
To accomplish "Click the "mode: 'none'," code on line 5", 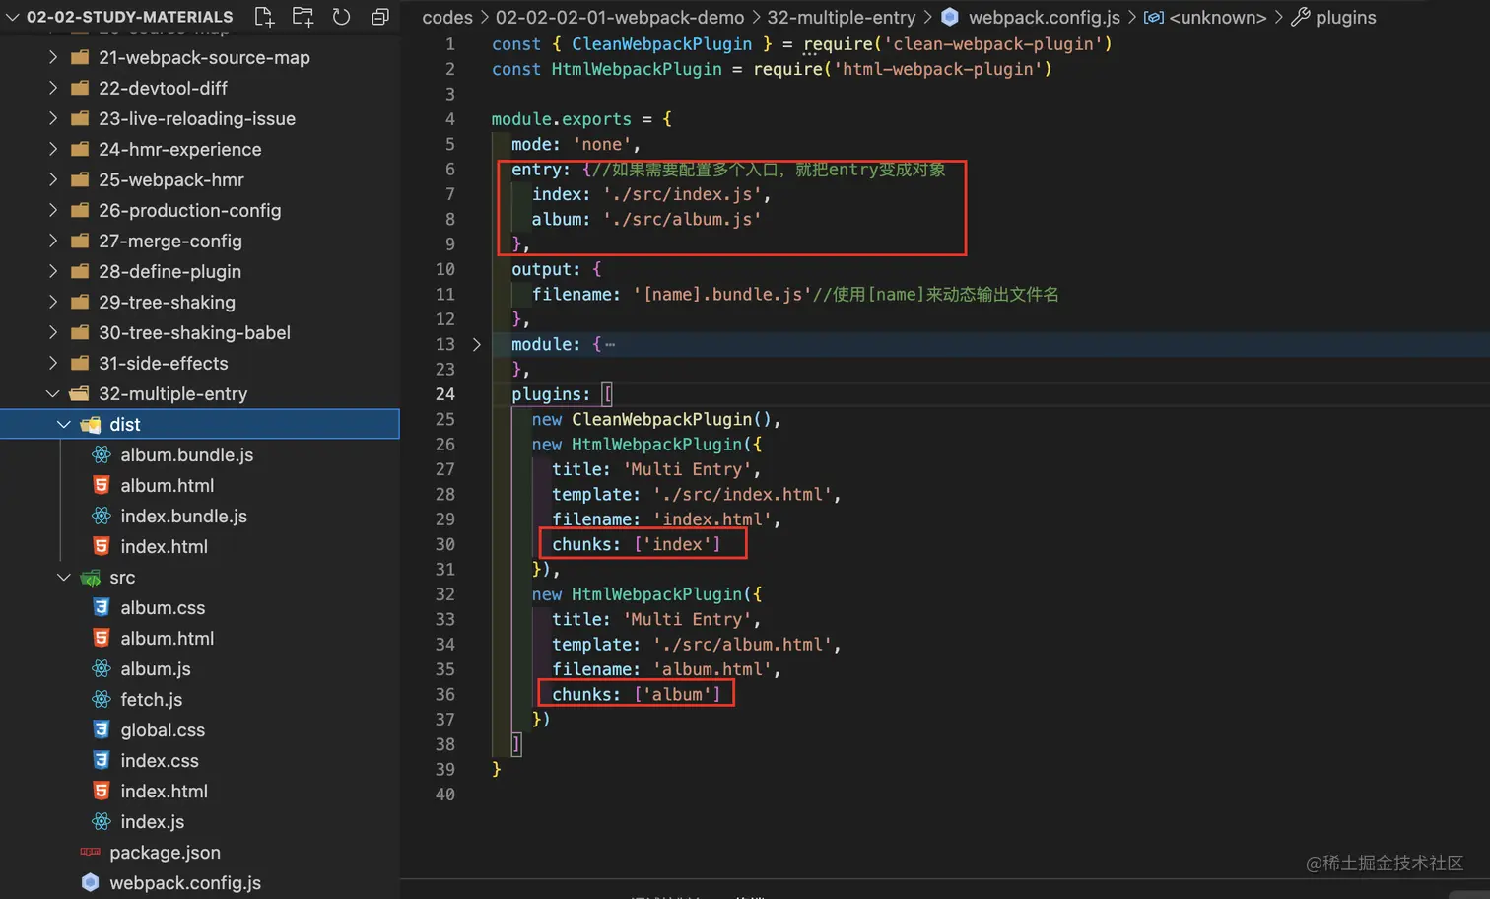I will 576,144.
